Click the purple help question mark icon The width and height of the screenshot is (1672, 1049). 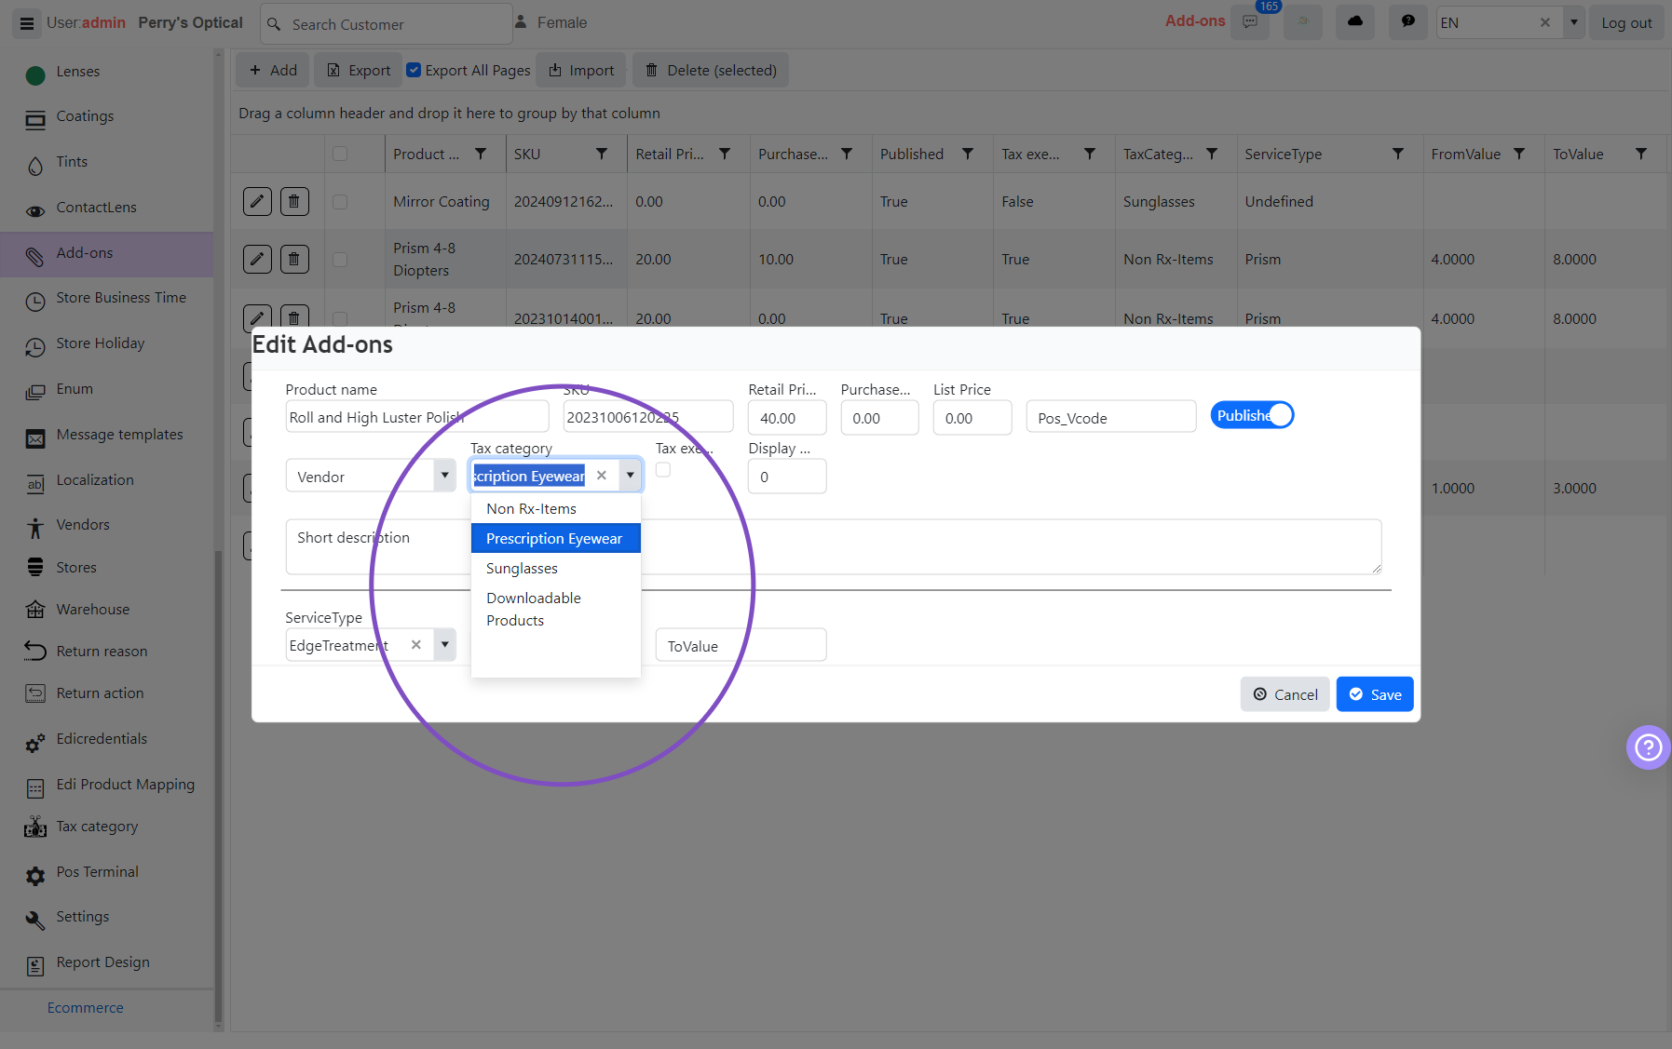1649,747
